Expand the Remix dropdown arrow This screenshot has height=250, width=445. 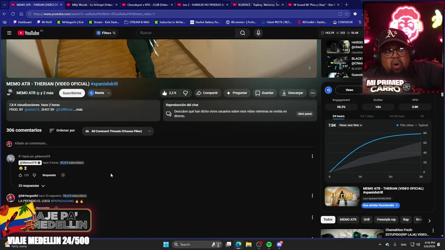[x=108, y=93]
